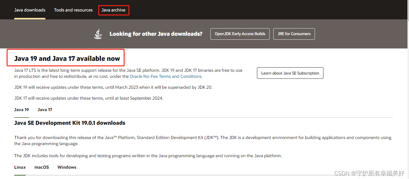
Task: Open Oracle No-Fee Terms and Conditions
Action: tap(165, 76)
